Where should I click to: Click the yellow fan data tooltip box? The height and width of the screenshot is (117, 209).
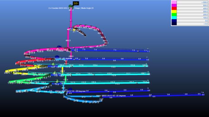tap(76, 3)
